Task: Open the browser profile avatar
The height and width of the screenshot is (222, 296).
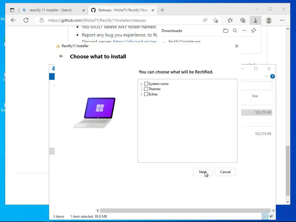Action: (x=269, y=20)
